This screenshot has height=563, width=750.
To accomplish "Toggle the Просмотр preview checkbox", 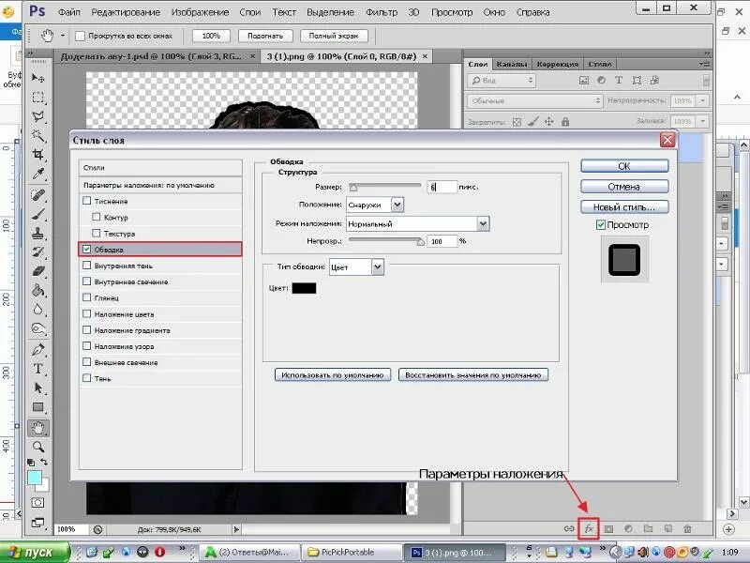I will (x=601, y=224).
